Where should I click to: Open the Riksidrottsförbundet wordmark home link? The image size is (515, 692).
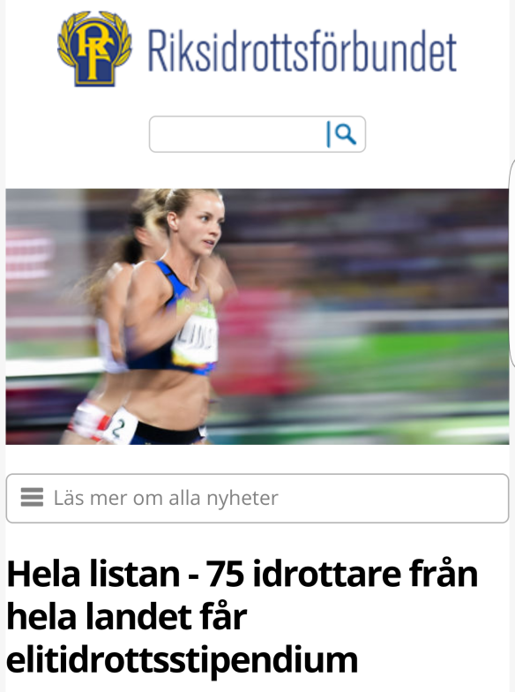point(302,51)
